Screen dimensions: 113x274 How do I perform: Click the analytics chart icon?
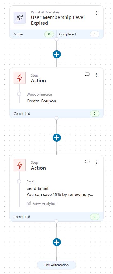pyautogui.click(x=29, y=203)
